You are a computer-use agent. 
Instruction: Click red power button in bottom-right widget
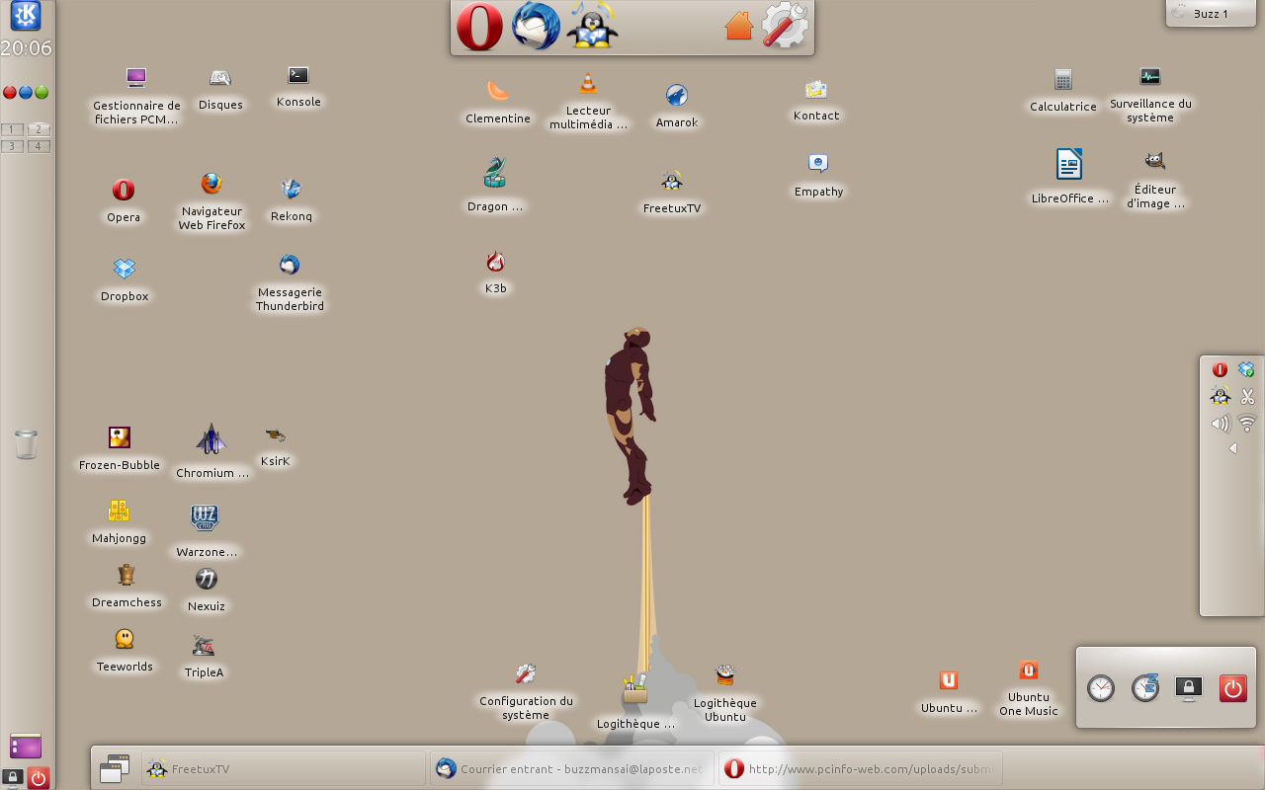point(1233,688)
